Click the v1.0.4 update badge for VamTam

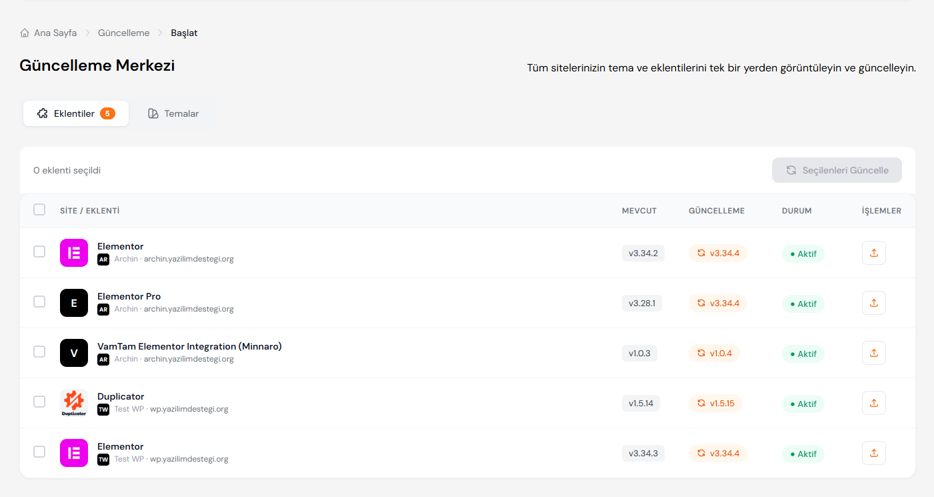coord(714,354)
